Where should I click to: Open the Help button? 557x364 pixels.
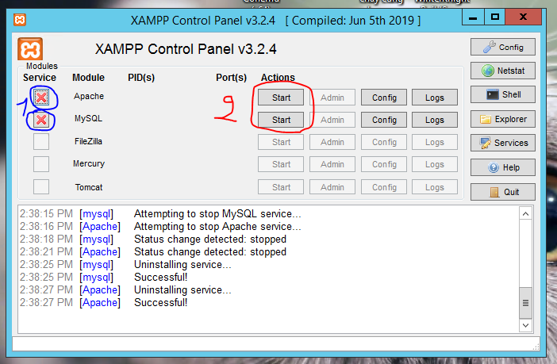coord(503,167)
